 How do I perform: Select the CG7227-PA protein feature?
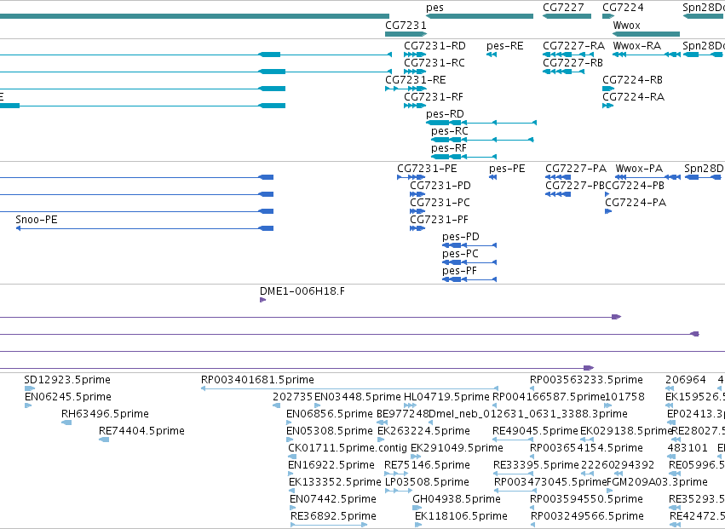click(x=558, y=177)
